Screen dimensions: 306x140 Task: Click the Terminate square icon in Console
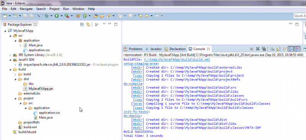(252, 49)
